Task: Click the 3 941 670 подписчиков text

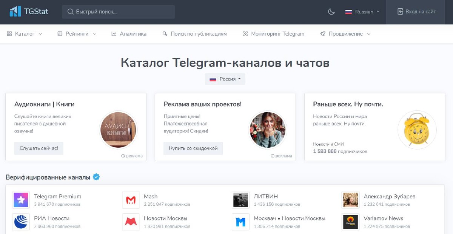Action: pyautogui.click(x=57, y=204)
